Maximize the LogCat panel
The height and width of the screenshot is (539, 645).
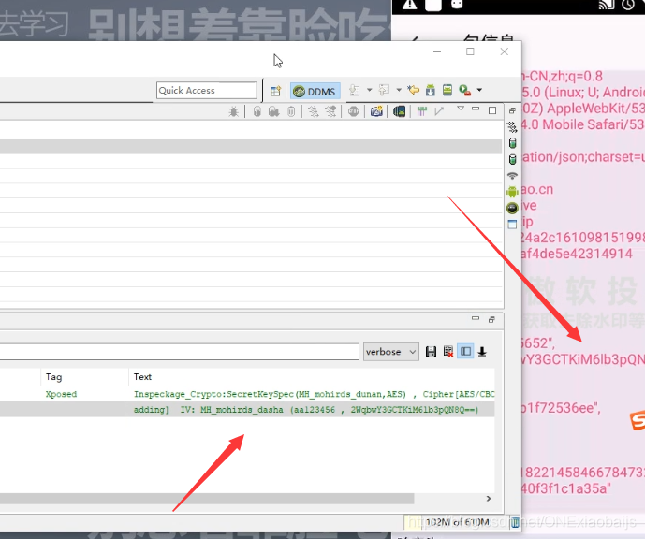(491, 319)
